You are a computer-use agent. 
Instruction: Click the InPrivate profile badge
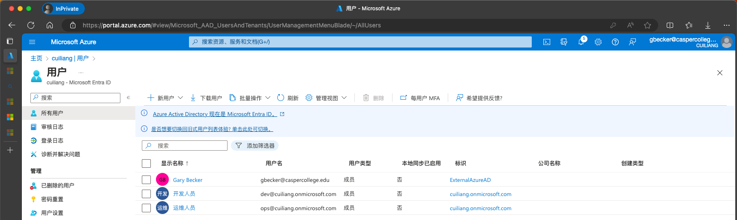(63, 9)
